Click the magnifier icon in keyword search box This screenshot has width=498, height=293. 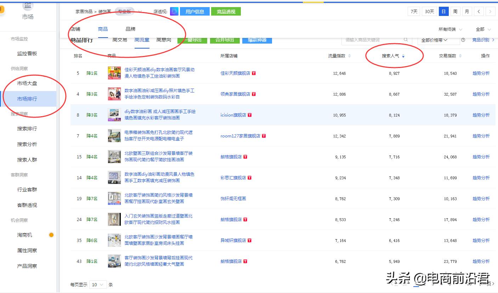(406, 40)
